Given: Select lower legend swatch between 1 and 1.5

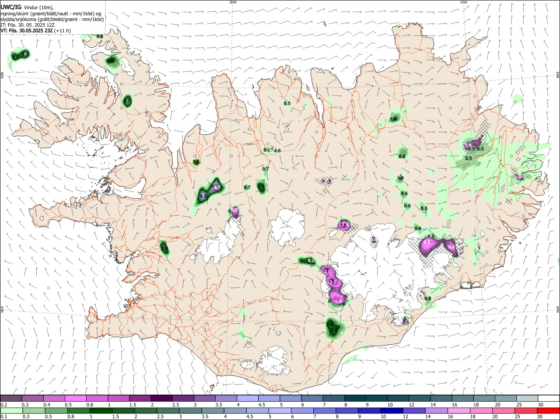Looking at the screenshot, I should pyautogui.click(x=101, y=410).
